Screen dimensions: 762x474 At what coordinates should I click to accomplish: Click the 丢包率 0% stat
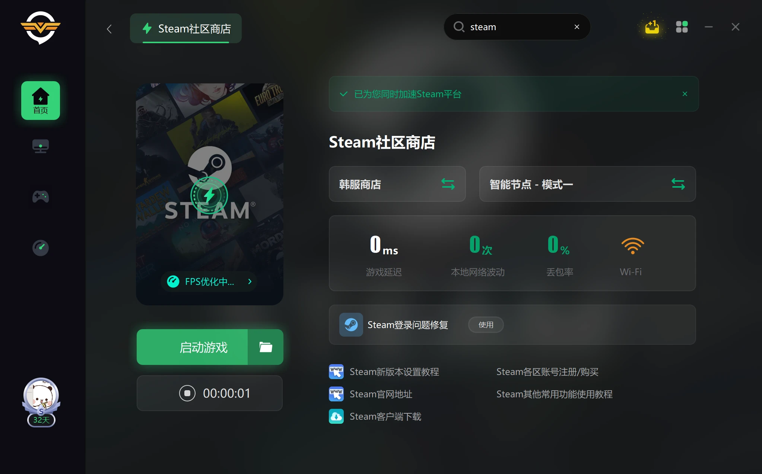(x=559, y=255)
